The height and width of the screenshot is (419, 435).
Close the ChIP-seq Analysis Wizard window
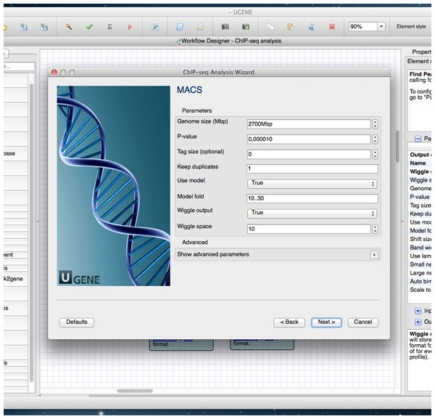coord(54,72)
